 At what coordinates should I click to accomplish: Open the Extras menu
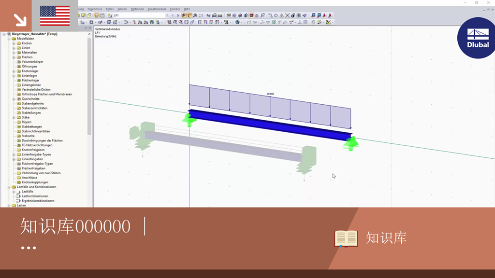coord(110,9)
